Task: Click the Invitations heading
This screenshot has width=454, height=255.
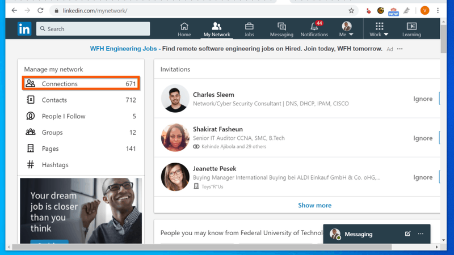Action: 175,69
